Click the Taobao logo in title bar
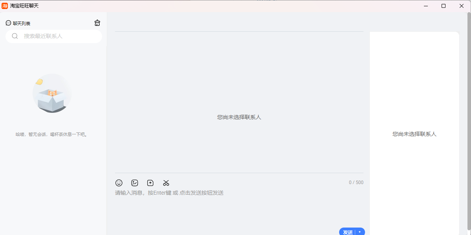The width and height of the screenshot is (471, 235). (x=5, y=6)
